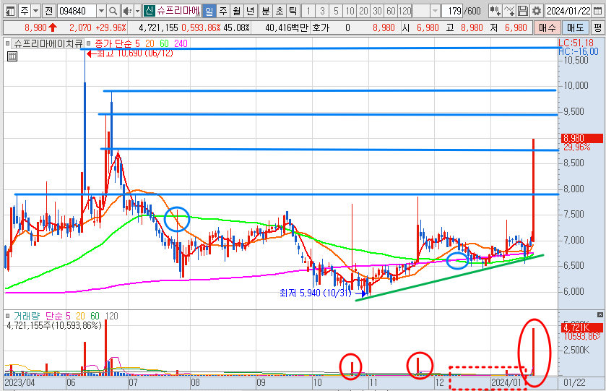The width and height of the screenshot is (606, 391).
Task: Open the calendar date picker icon
Action: [597, 11]
